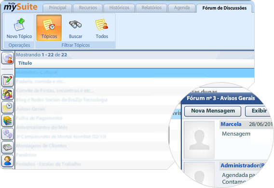Open Feriados - Escalas de Trabalho topic
274x188 pixels.
tap(49, 164)
